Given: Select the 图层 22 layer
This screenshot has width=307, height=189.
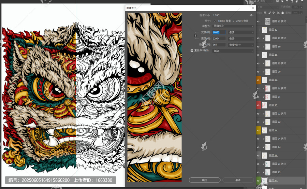Looking at the screenshot, I should pyautogui.click(x=281, y=122).
